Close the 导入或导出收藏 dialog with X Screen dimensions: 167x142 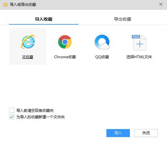pyautogui.click(x=161, y=4)
